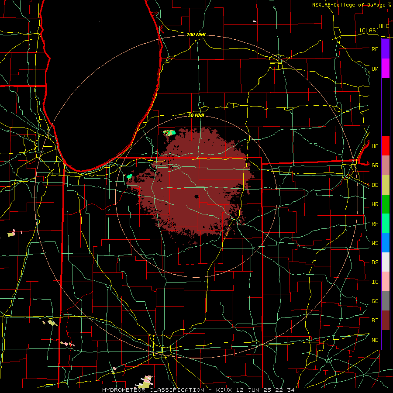Click the 'WS' legend label
Viewport: 393px width, 393px height.
click(375, 243)
